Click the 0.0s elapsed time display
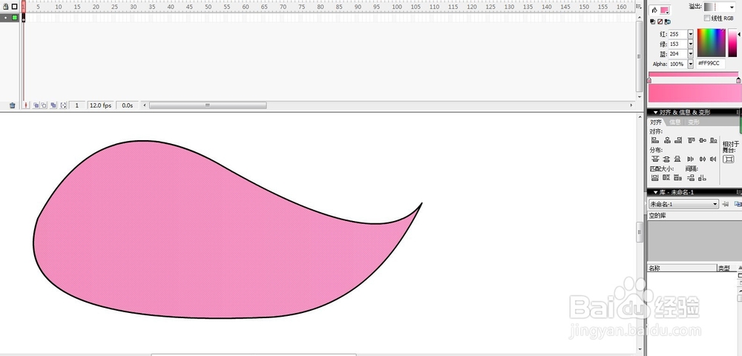The image size is (742, 356). click(x=128, y=105)
